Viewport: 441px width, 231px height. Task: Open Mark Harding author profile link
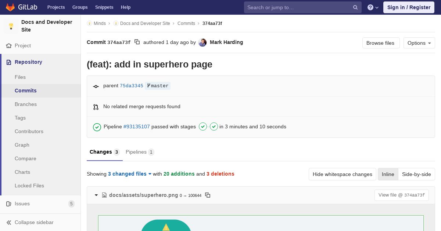(226, 42)
